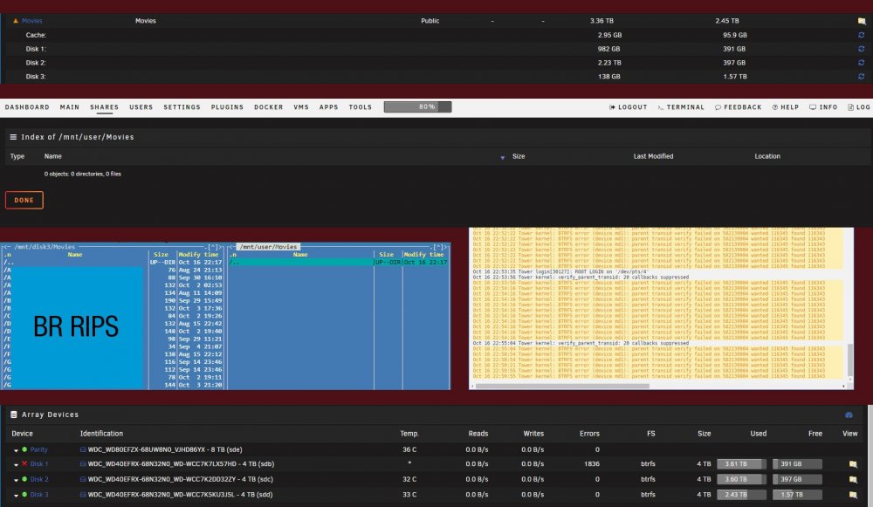Screen dimensions: 873x507
Task: View Disk 1 contents folder icon
Action: click(x=853, y=464)
